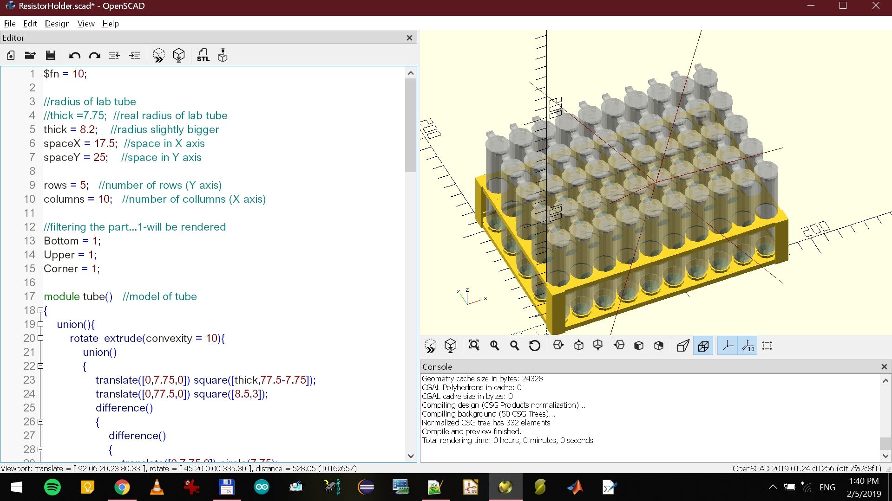The image size is (892, 501).
Task: Open the Design menu
Action: (x=57, y=24)
